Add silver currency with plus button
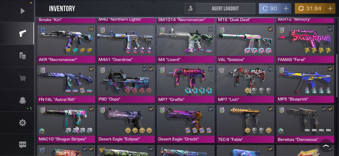 [x=286, y=8]
